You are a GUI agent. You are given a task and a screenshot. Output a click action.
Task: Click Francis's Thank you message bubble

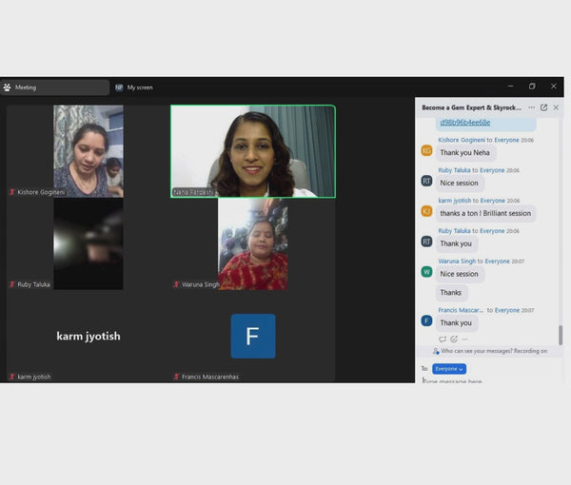point(456,323)
